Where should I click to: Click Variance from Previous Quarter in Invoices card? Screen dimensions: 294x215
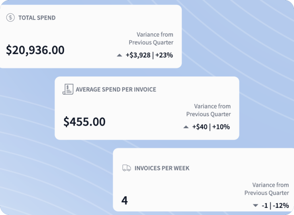267,189
